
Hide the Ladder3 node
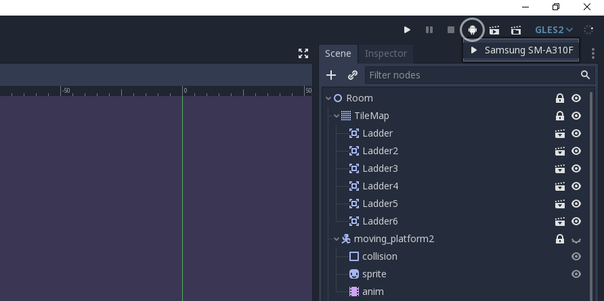(x=576, y=168)
